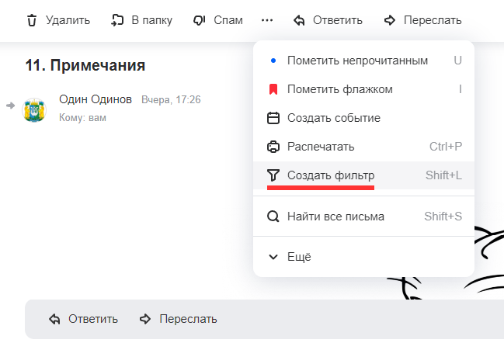Open sender name Один Одинов

click(x=96, y=99)
